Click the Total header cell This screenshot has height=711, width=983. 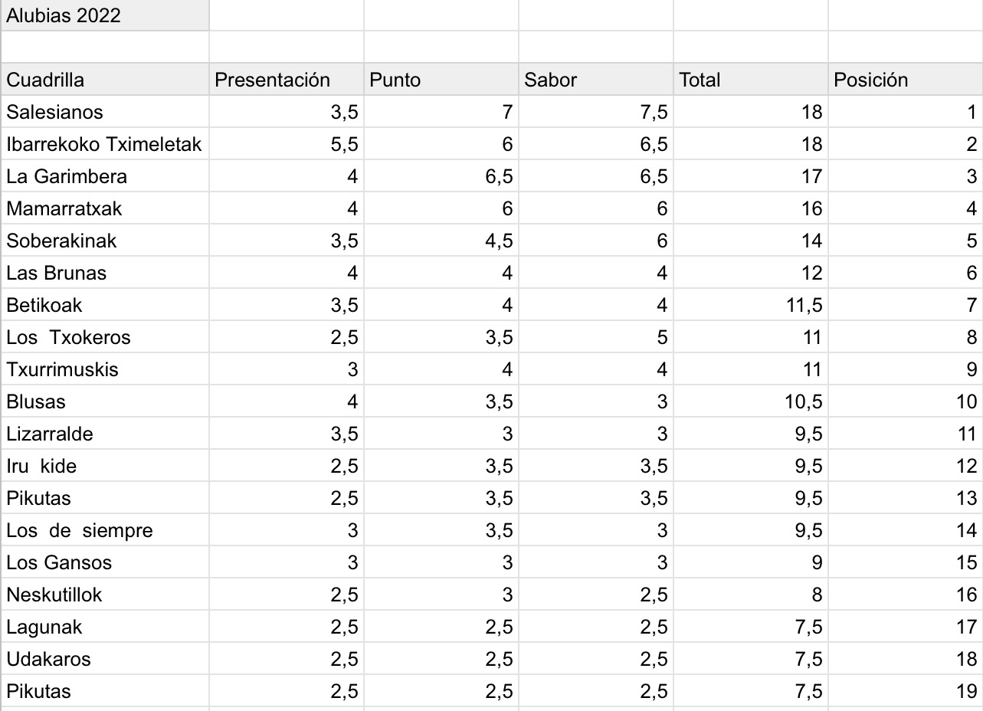pos(751,80)
